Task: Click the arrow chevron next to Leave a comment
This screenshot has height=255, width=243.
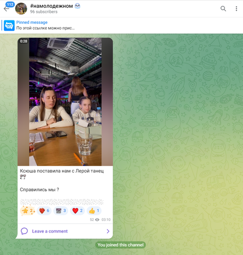Action: click(108, 231)
